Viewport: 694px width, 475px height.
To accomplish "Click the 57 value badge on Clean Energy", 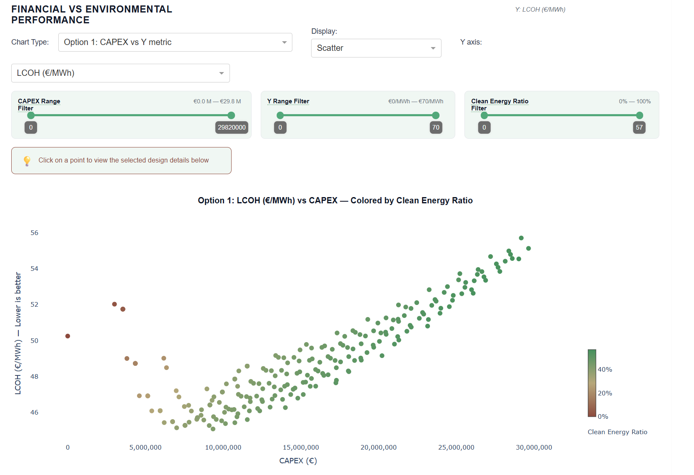I will (x=639, y=127).
